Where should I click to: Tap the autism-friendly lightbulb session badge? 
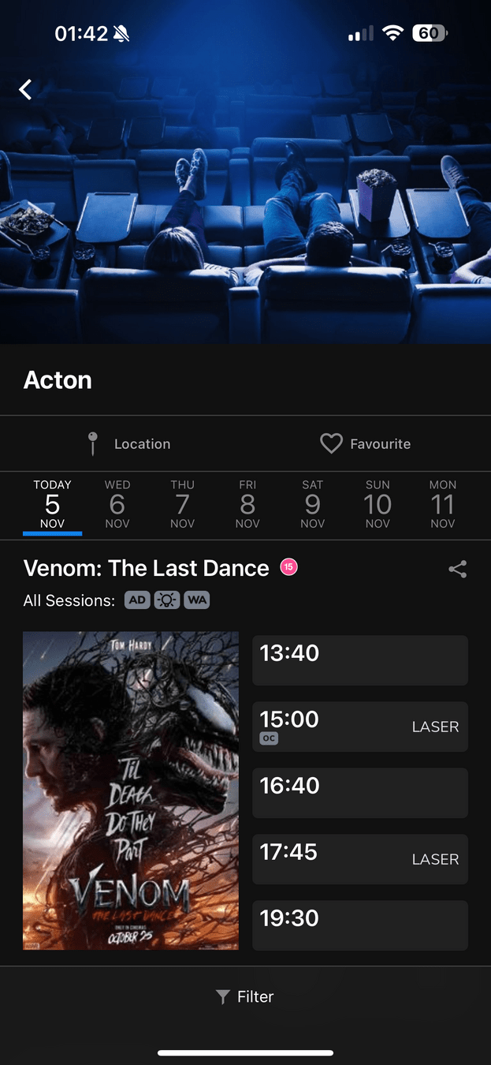[x=167, y=600]
